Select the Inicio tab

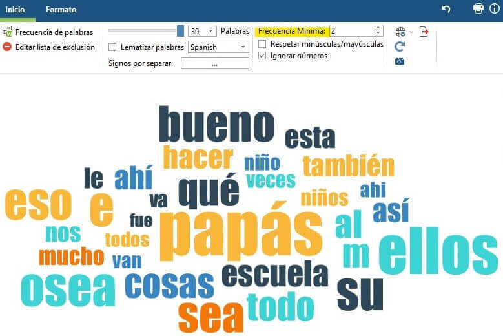[x=15, y=10]
